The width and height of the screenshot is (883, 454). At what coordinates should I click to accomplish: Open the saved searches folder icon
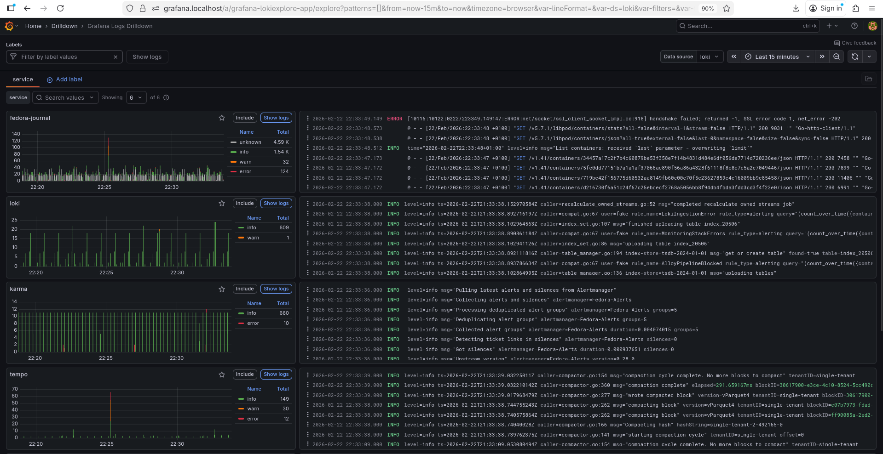tap(869, 79)
